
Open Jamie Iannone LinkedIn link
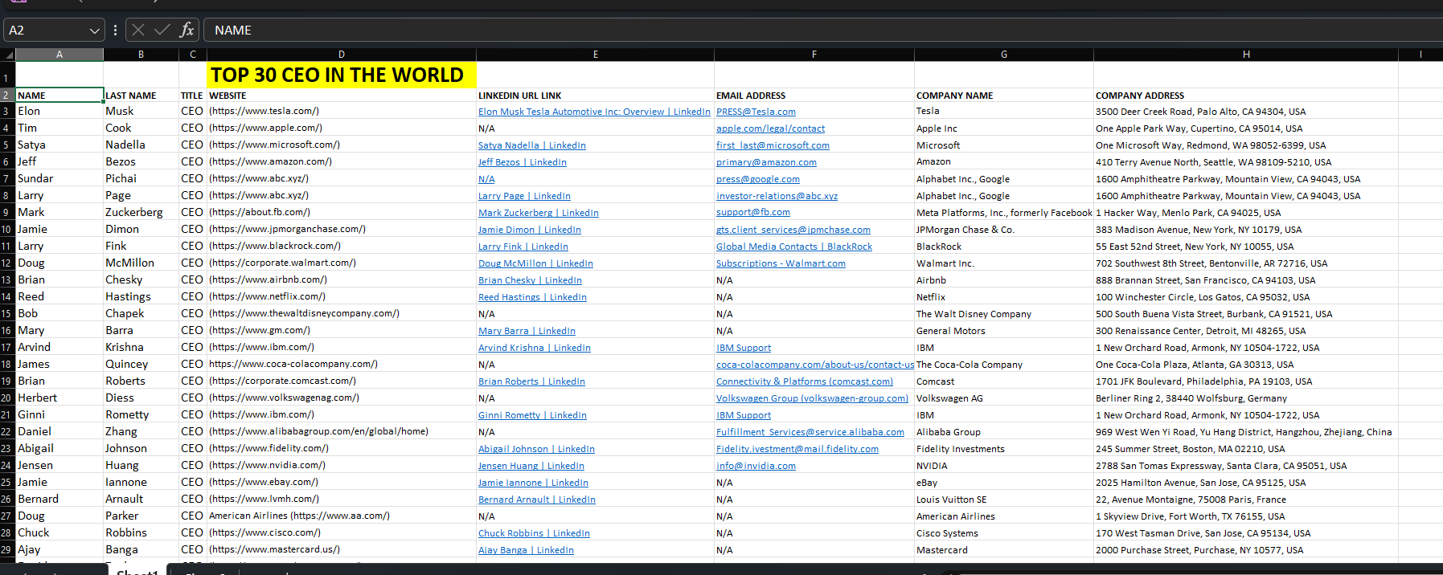(x=533, y=483)
